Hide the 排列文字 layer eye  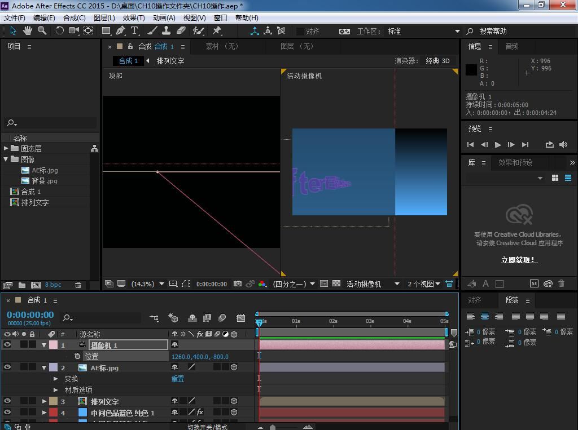[x=7, y=401]
